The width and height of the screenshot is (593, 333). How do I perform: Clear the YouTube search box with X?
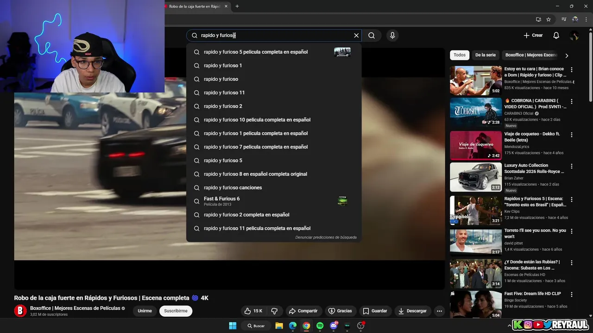pyautogui.click(x=356, y=36)
